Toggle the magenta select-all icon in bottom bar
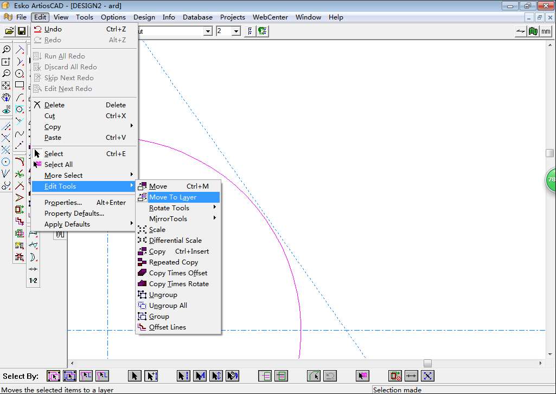 [x=363, y=376]
